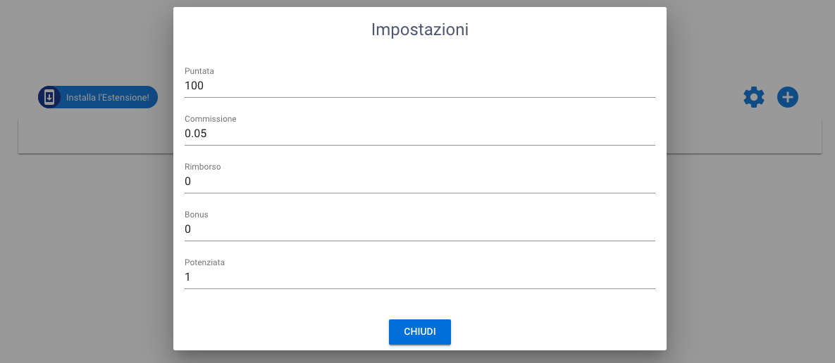Screen dimensions: 835x363
Task: Click the blue plus add icon
Action: pos(788,97)
